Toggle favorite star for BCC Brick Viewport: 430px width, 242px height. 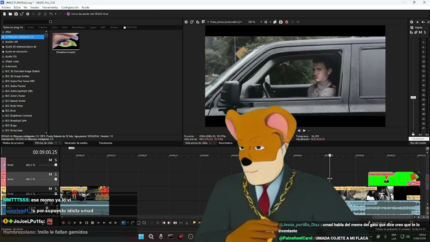(x=3, y=111)
